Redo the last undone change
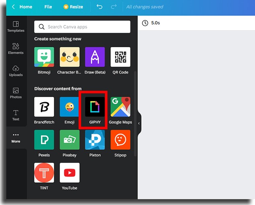The image size is (255, 205). point(114,7)
